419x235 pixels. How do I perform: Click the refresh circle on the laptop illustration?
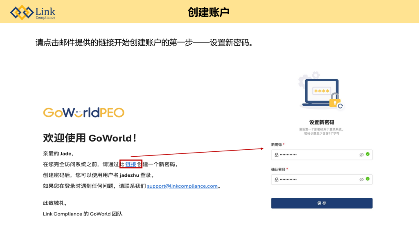coord(340,106)
